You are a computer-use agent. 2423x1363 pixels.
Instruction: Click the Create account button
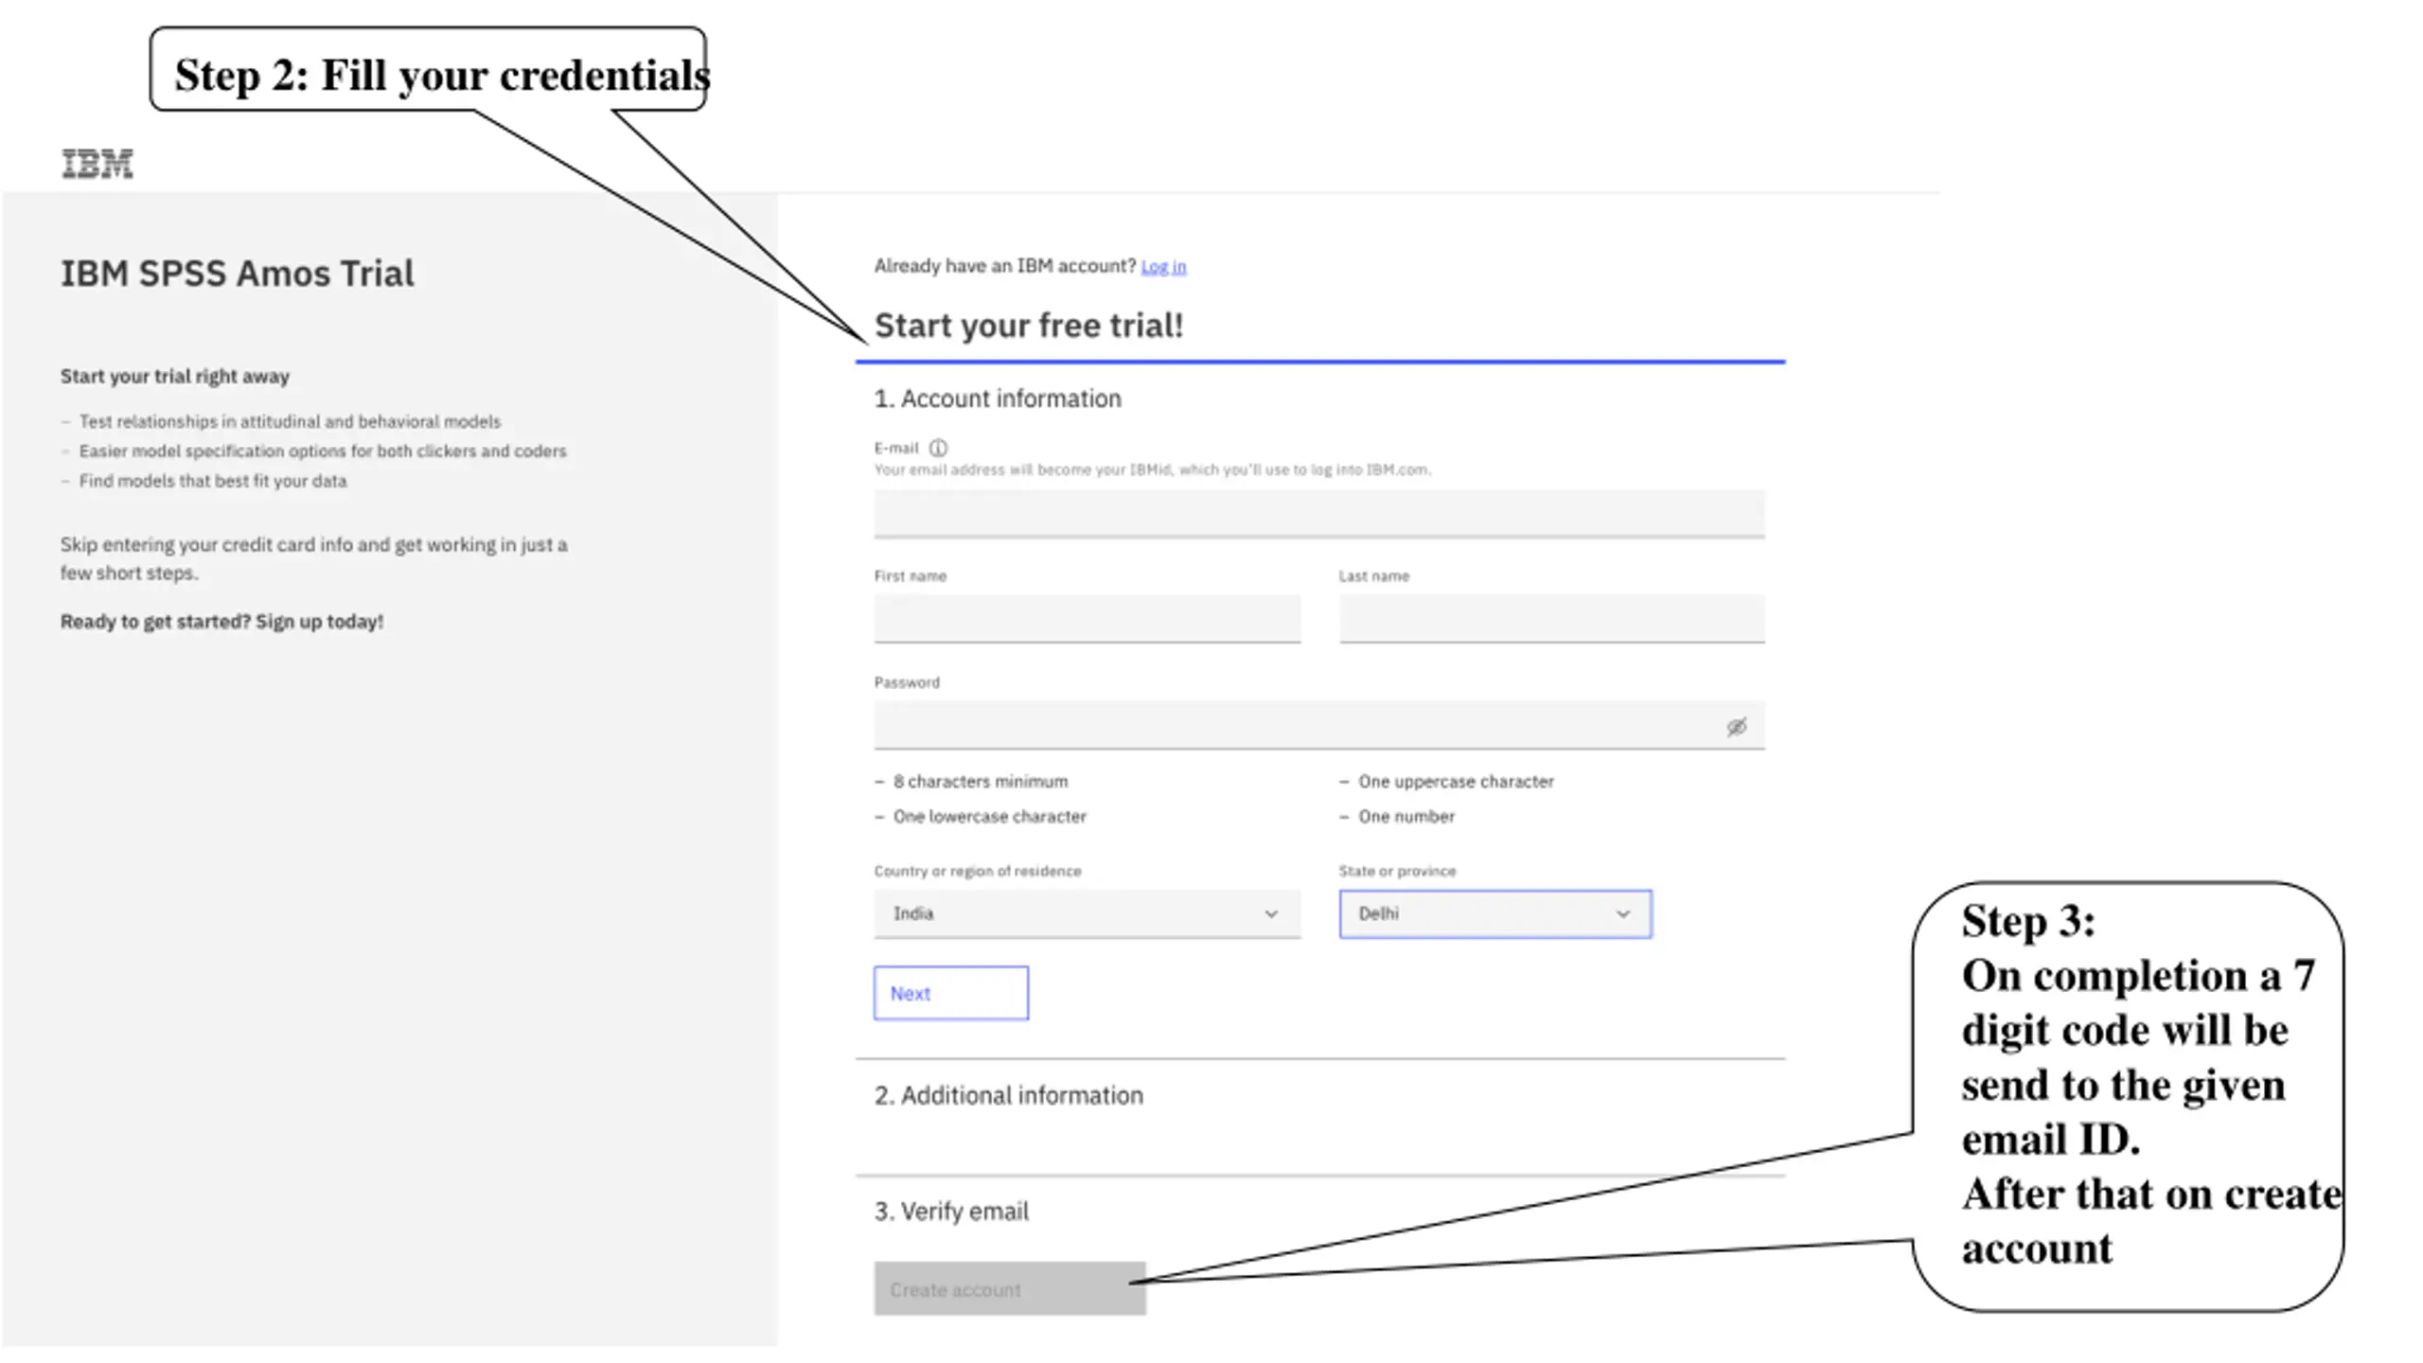point(1010,1288)
